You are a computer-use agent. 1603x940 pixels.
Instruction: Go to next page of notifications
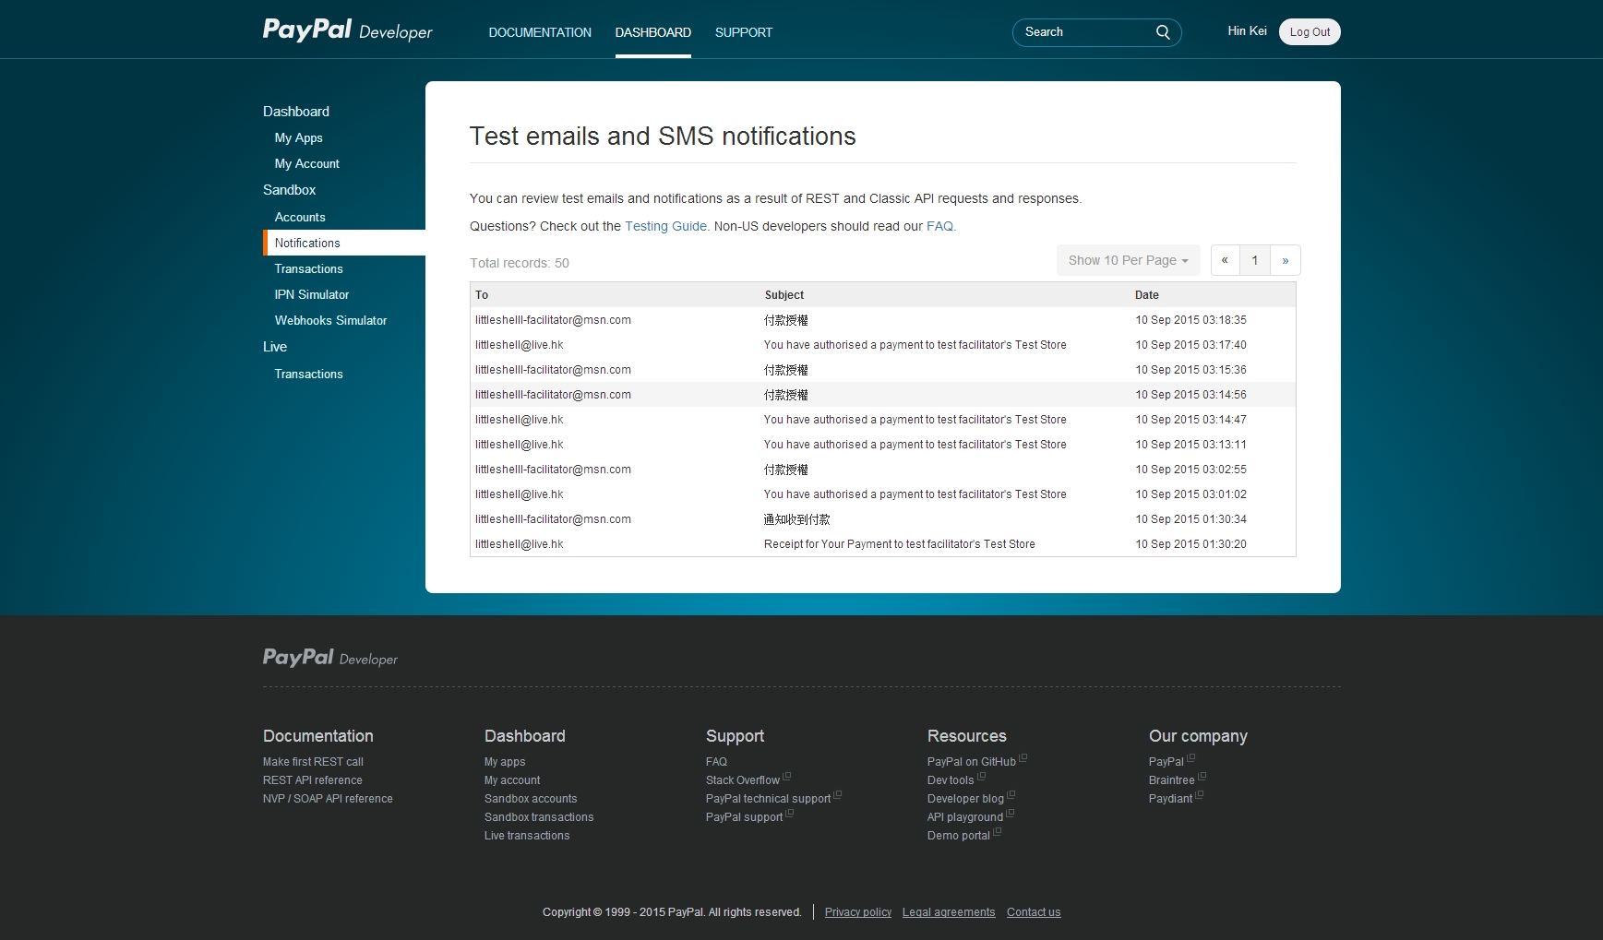click(x=1285, y=260)
